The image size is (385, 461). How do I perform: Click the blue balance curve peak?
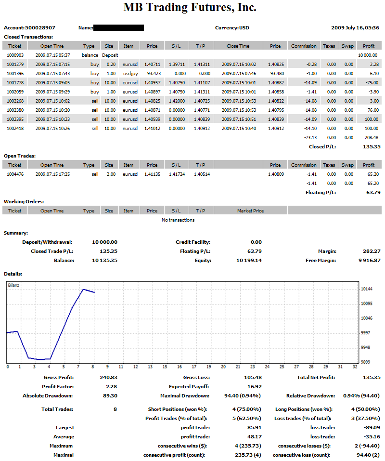coord(83,290)
